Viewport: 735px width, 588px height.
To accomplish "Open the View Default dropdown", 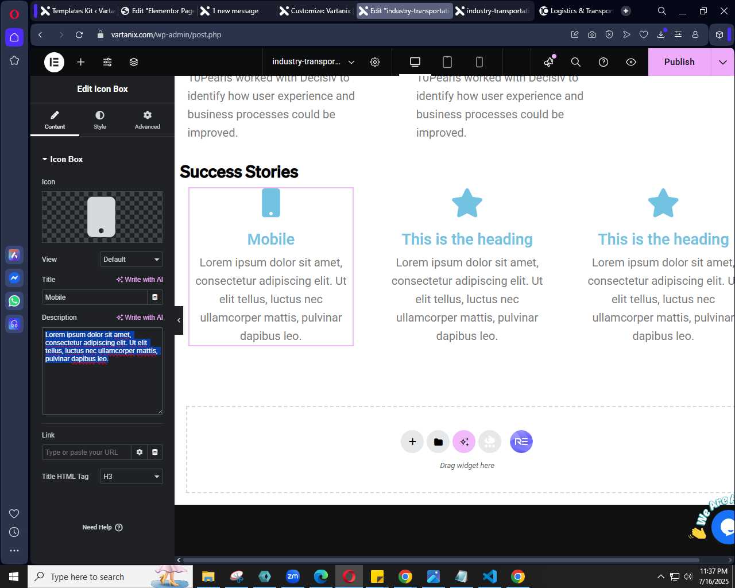I will [131, 260].
